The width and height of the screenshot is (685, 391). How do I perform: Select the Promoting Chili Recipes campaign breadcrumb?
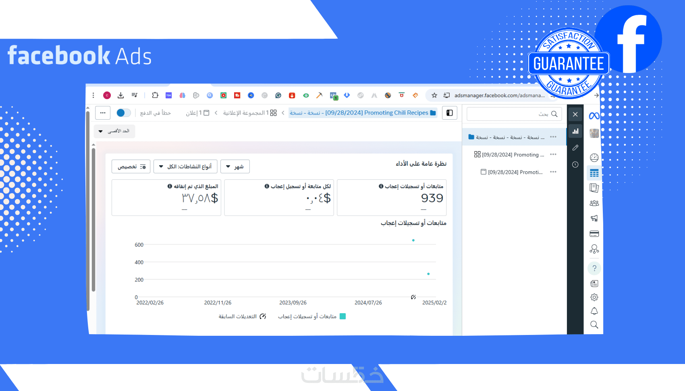363,113
